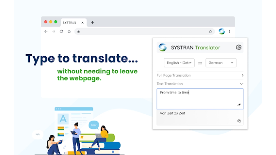Open the German target language dropdown
This screenshot has width=276, height=155.
pyautogui.click(x=221, y=63)
